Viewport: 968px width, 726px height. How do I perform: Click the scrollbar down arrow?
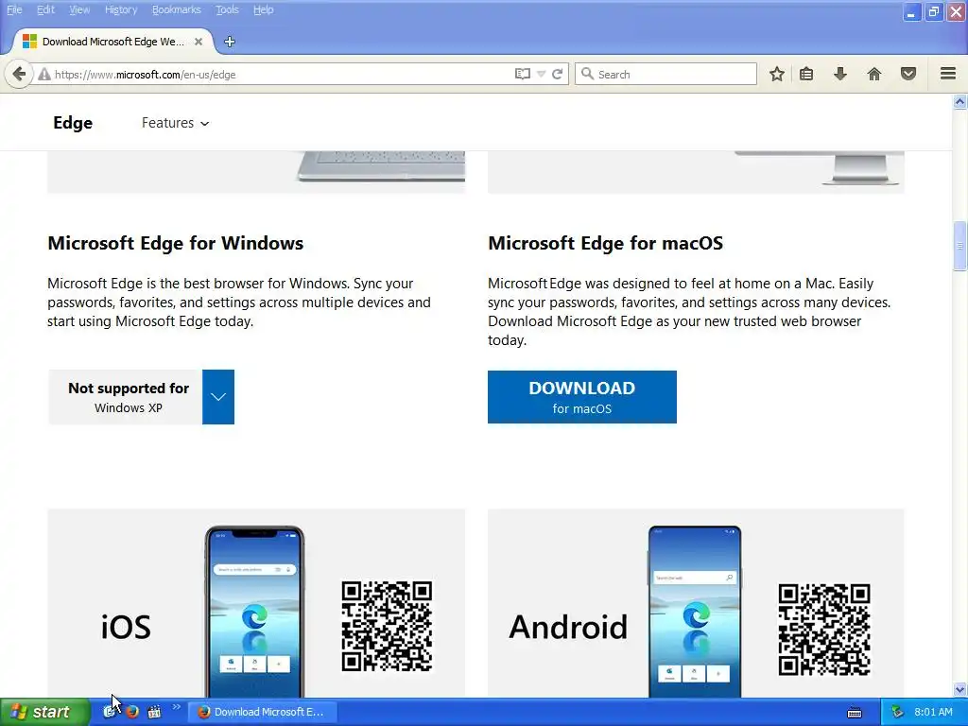tap(960, 689)
